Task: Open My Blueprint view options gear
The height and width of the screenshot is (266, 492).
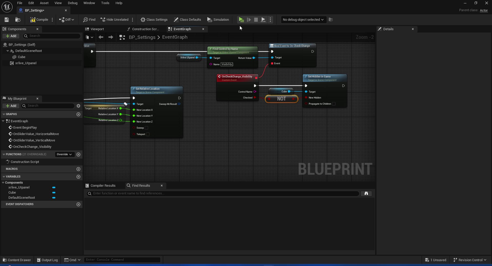Action: coord(78,106)
